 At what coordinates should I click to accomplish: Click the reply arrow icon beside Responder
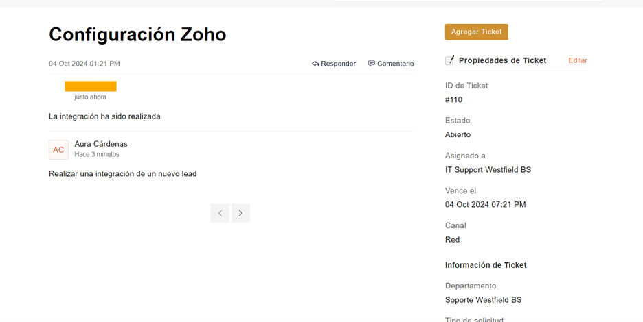point(315,64)
